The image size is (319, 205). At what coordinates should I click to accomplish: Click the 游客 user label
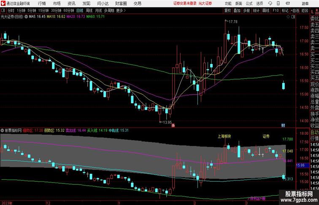305,4
